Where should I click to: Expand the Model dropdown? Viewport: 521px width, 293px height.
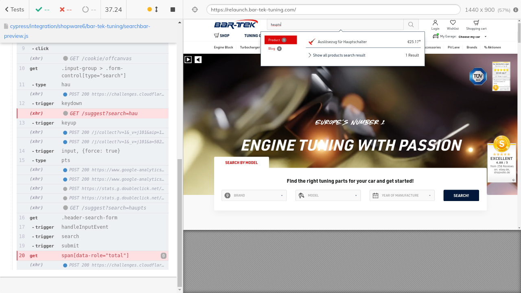coord(328,195)
